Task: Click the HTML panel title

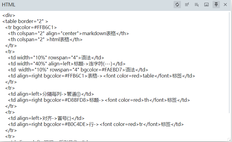Action: pyautogui.click(x=9, y=5)
